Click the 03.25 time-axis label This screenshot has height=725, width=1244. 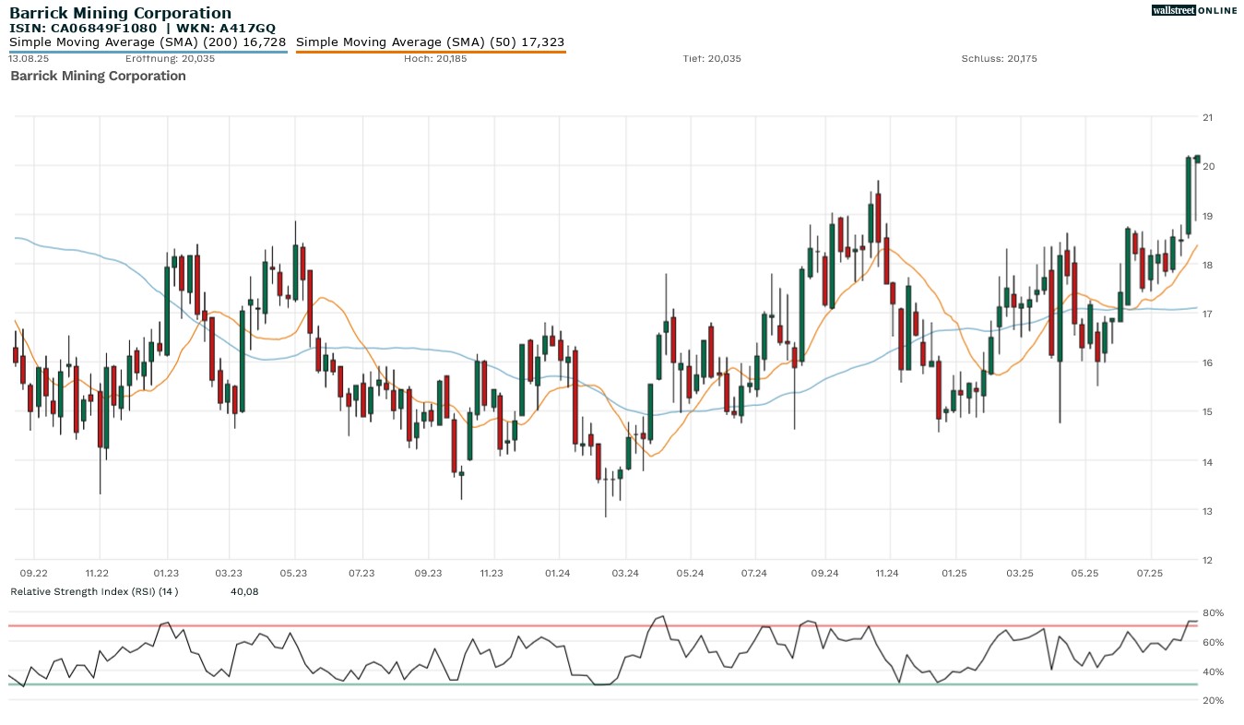[1020, 574]
